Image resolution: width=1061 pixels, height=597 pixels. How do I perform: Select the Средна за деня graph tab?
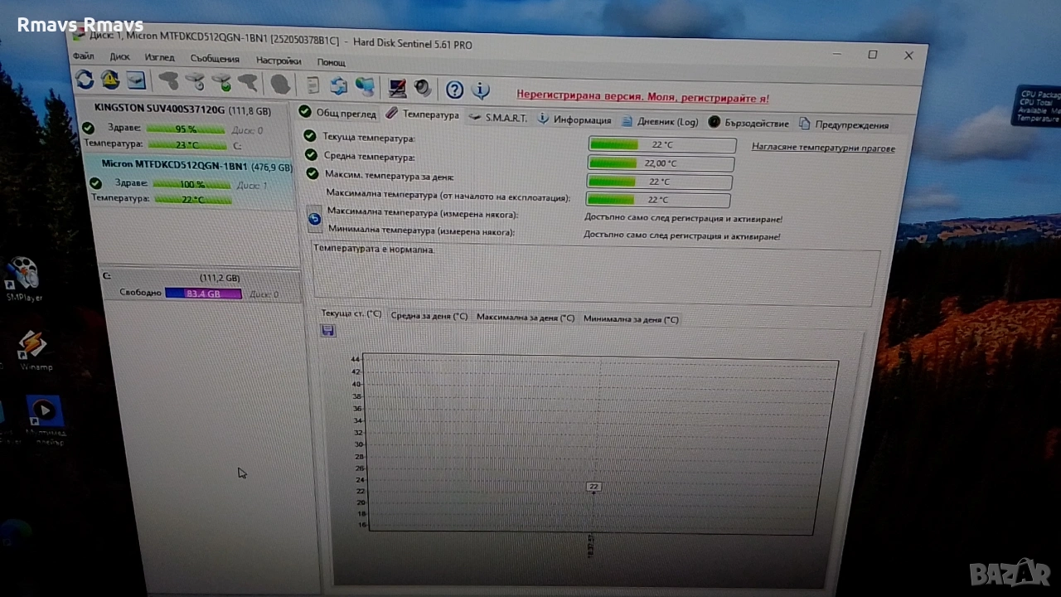coord(429,316)
